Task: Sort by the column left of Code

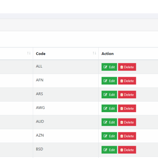Action: pyautogui.click(x=29, y=53)
